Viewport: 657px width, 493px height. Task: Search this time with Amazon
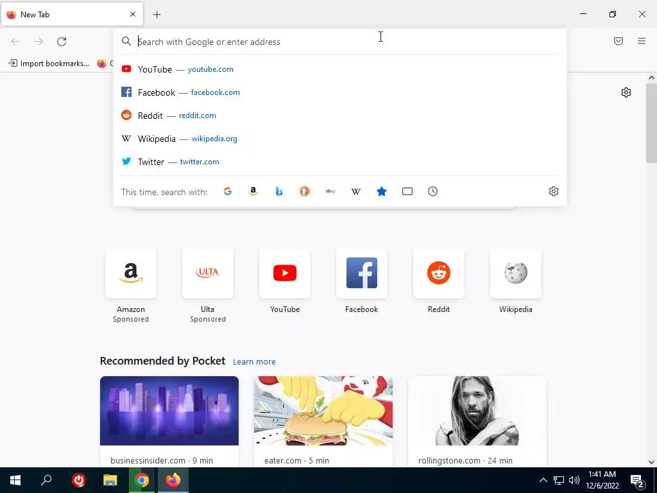(x=253, y=191)
